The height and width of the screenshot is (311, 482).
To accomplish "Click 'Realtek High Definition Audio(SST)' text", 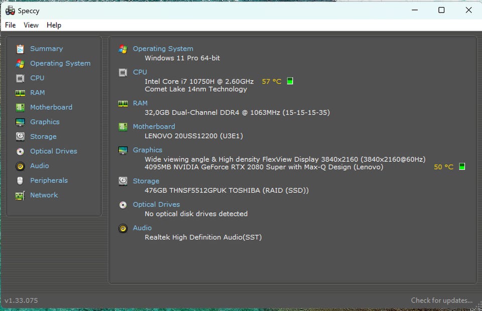I will pyautogui.click(x=203, y=237).
